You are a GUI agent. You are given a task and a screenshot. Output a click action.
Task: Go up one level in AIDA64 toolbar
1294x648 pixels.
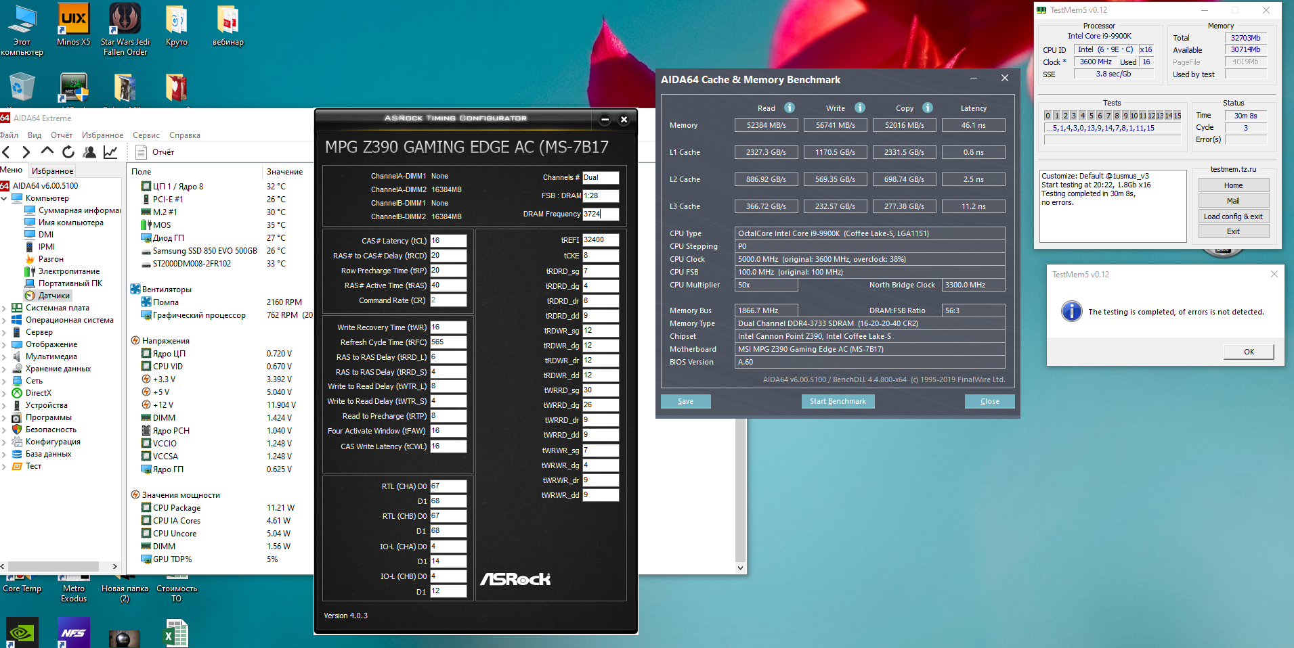click(47, 152)
